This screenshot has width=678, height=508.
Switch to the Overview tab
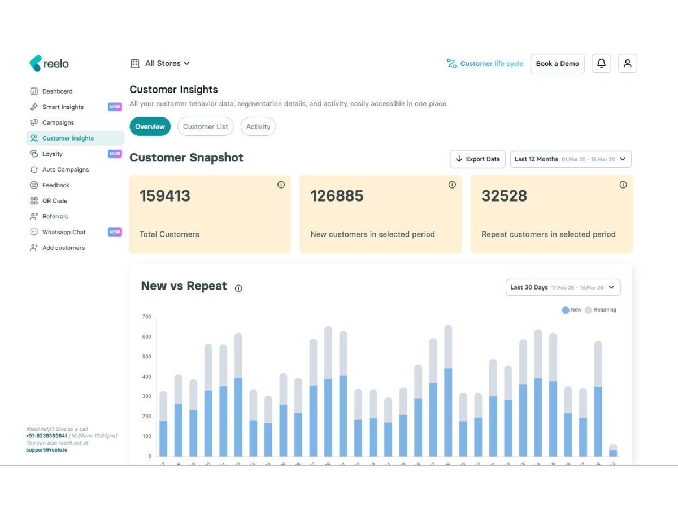point(150,126)
